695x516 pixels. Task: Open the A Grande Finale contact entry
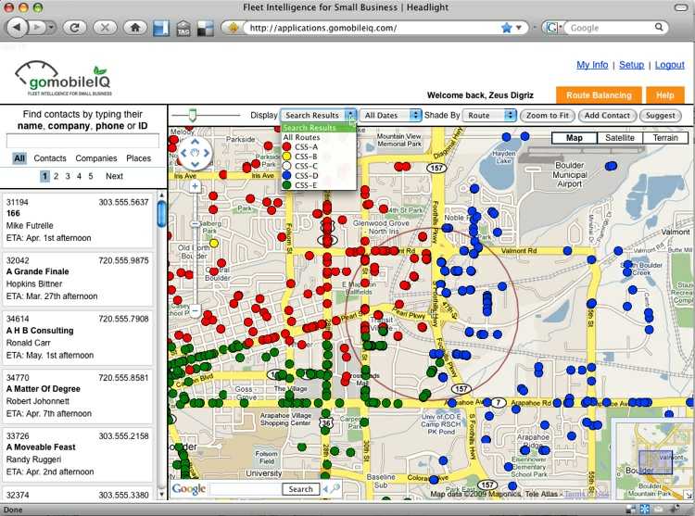pos(78,278)
